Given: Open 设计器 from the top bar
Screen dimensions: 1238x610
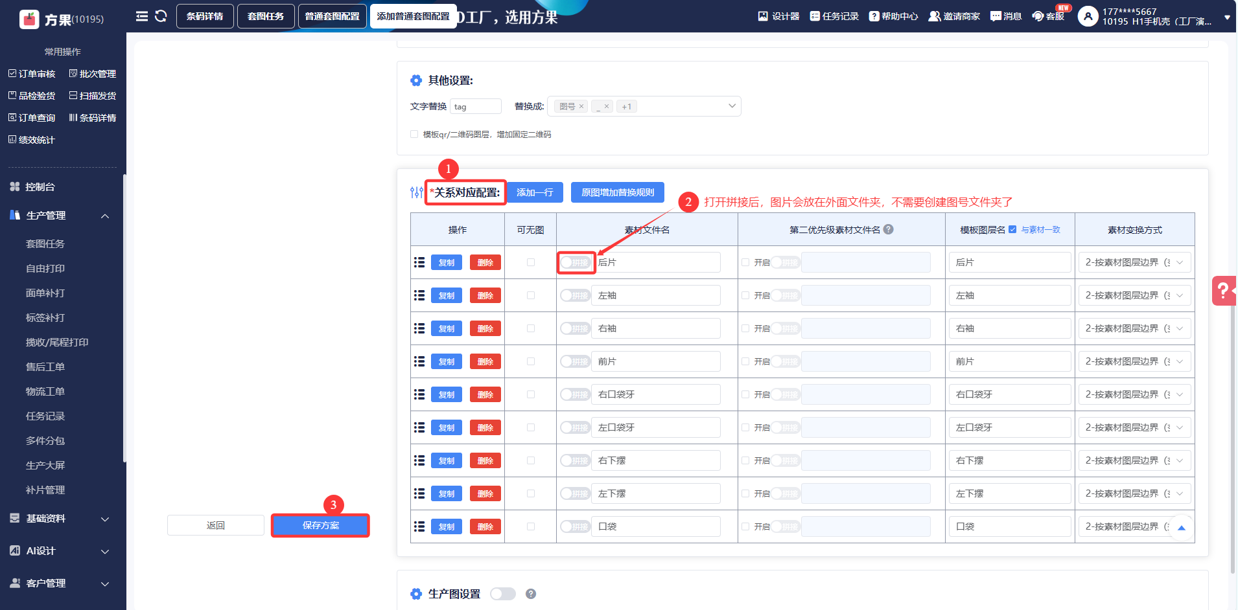Looking at the screenshot, I should click(778, 16).
